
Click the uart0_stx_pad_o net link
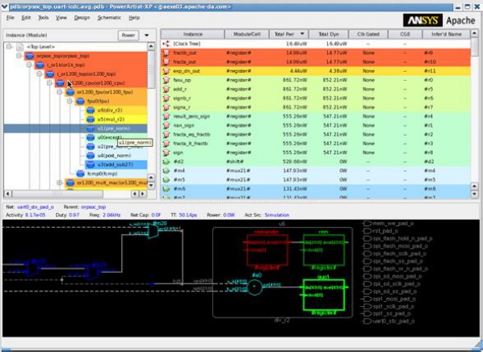tap(36, 207)
